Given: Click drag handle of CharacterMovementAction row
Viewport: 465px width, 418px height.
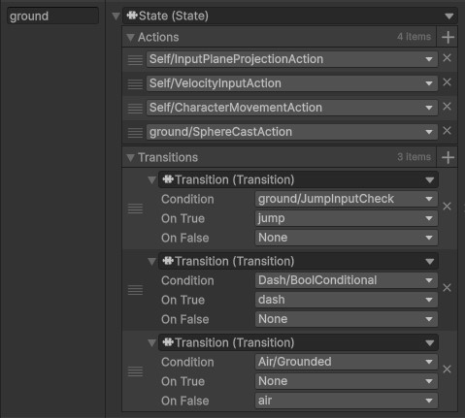Looking at the screenshot, I should [x=135, y=109].
